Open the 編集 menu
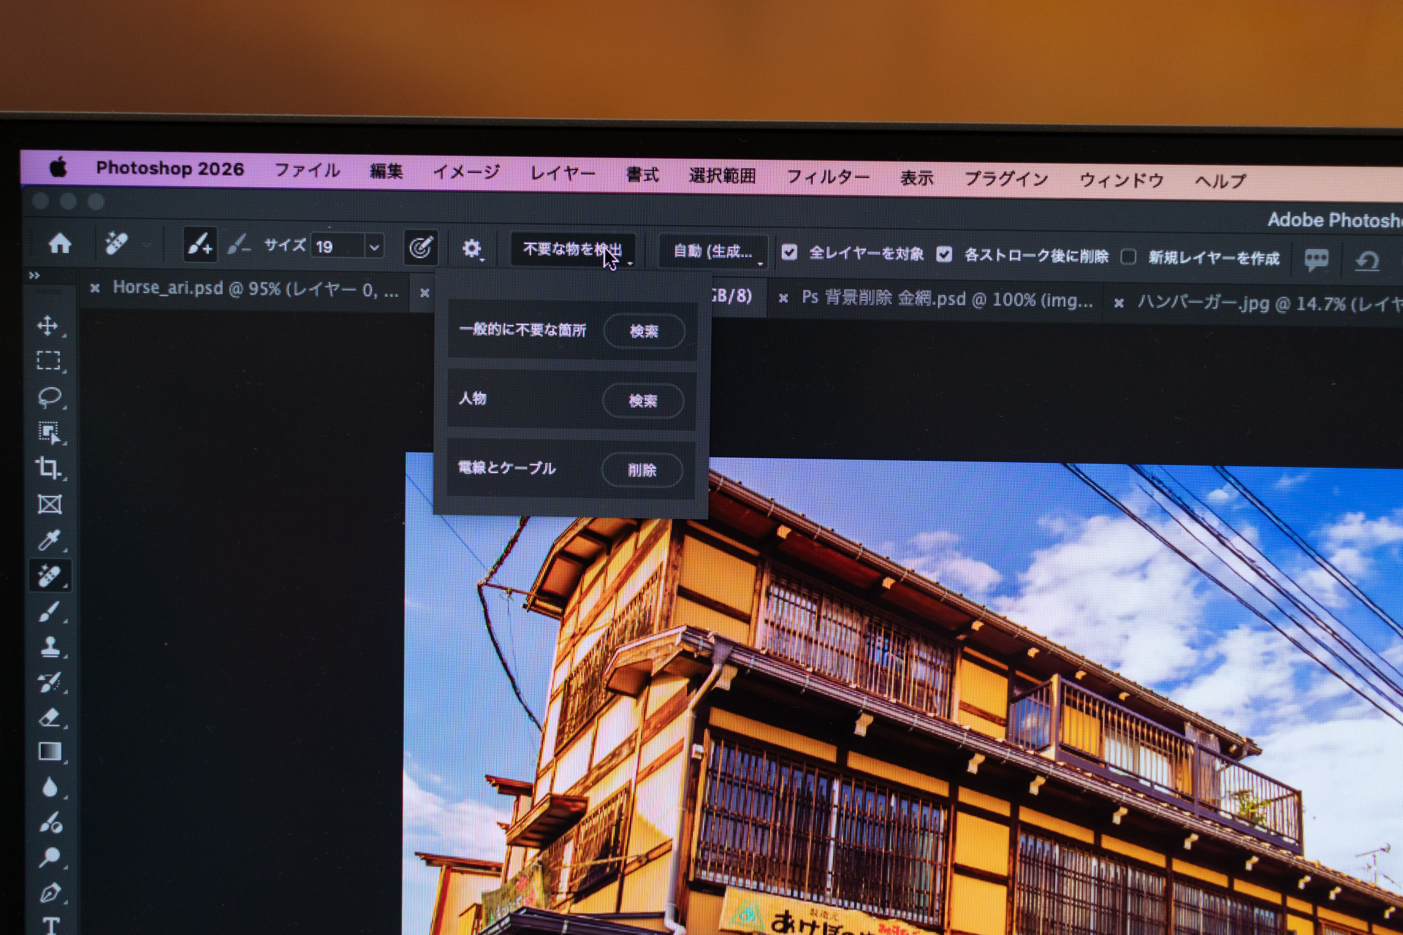The height and width of the screenshot is (935, 1403). [386, 172]
